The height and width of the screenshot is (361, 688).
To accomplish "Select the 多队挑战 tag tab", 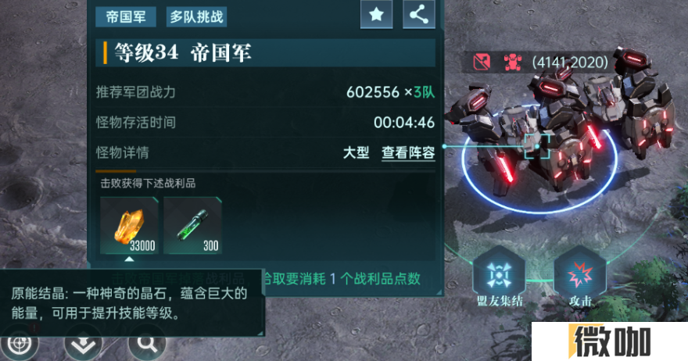I will [x=196, y=17].
